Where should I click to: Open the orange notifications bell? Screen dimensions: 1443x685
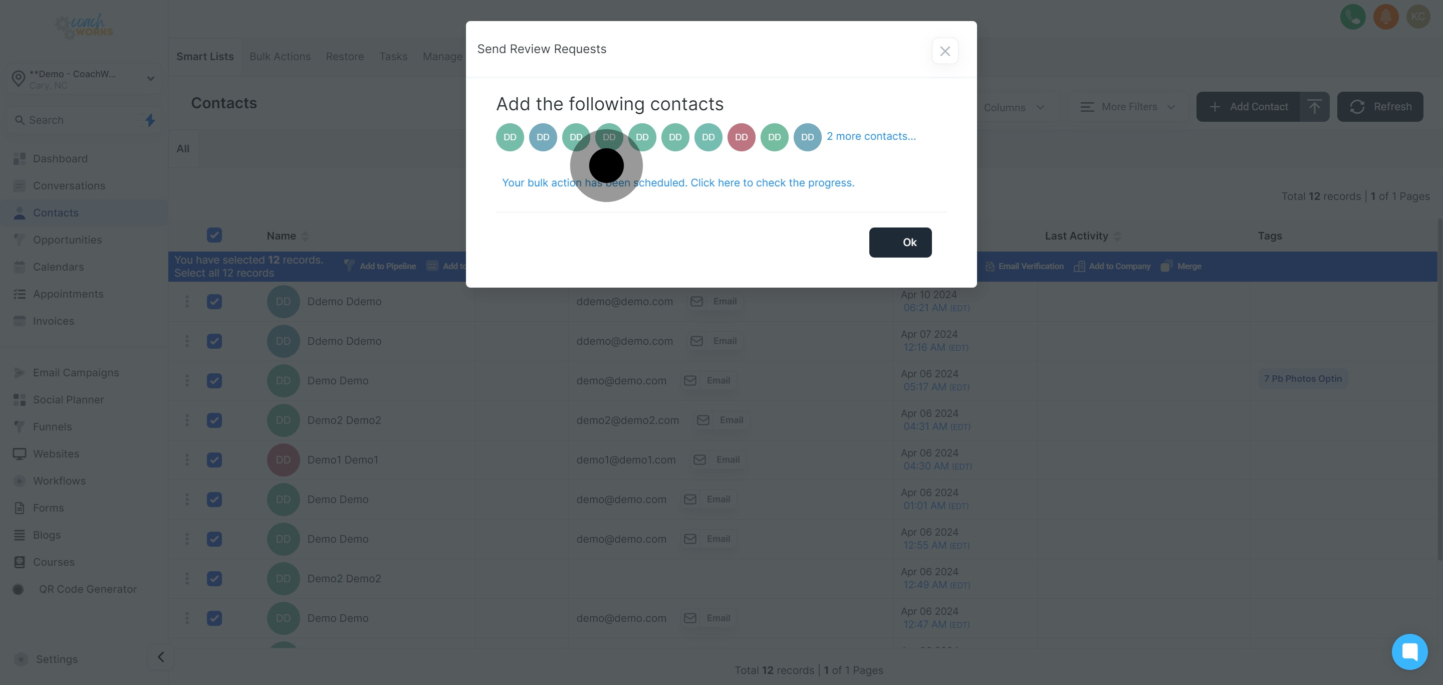click(x=1386, y=17)
